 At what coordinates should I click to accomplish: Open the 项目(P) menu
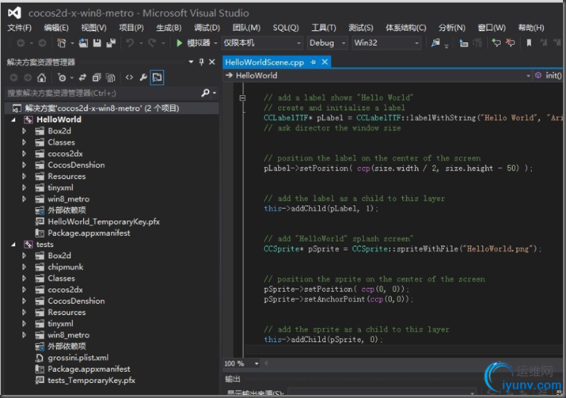coord(131,28)
